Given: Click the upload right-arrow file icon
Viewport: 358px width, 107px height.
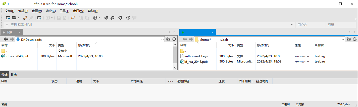Looking at the screenshot, I should pyautogui.click(x=65, y=18).
